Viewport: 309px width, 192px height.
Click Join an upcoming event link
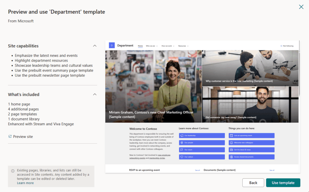click(x=251, y=136)
